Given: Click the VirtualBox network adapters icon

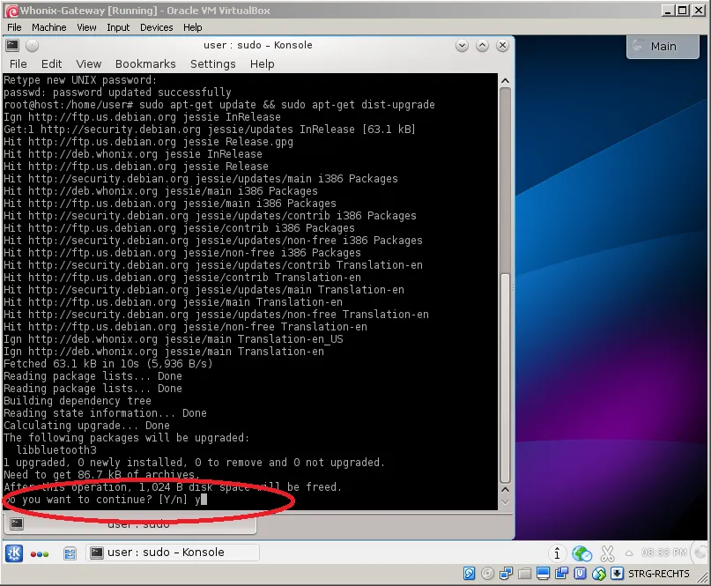Looking at the screenshot, I should (506, 574).
